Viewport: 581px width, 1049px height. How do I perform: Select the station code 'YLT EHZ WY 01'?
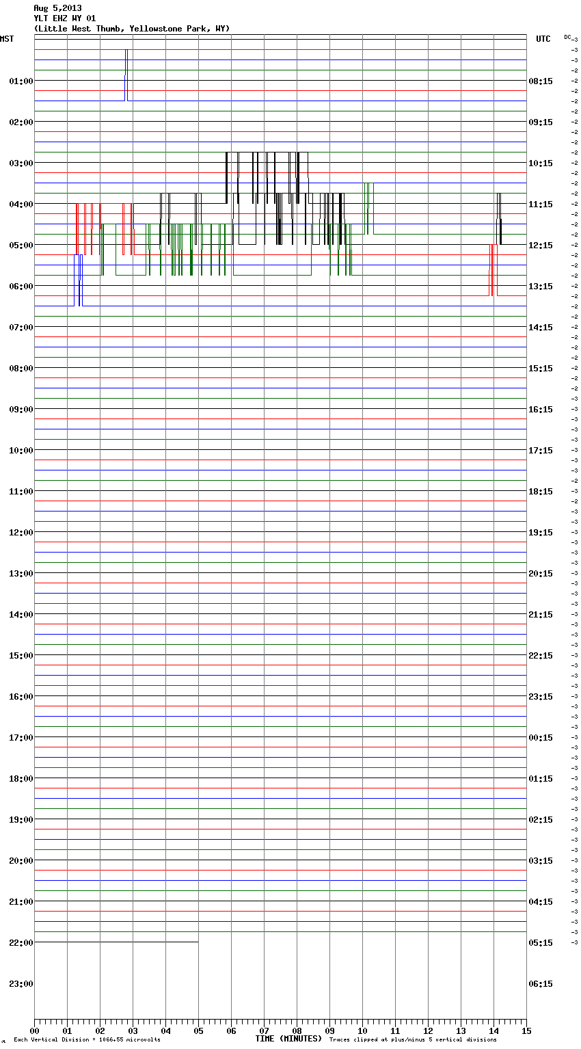click(65, 18)
